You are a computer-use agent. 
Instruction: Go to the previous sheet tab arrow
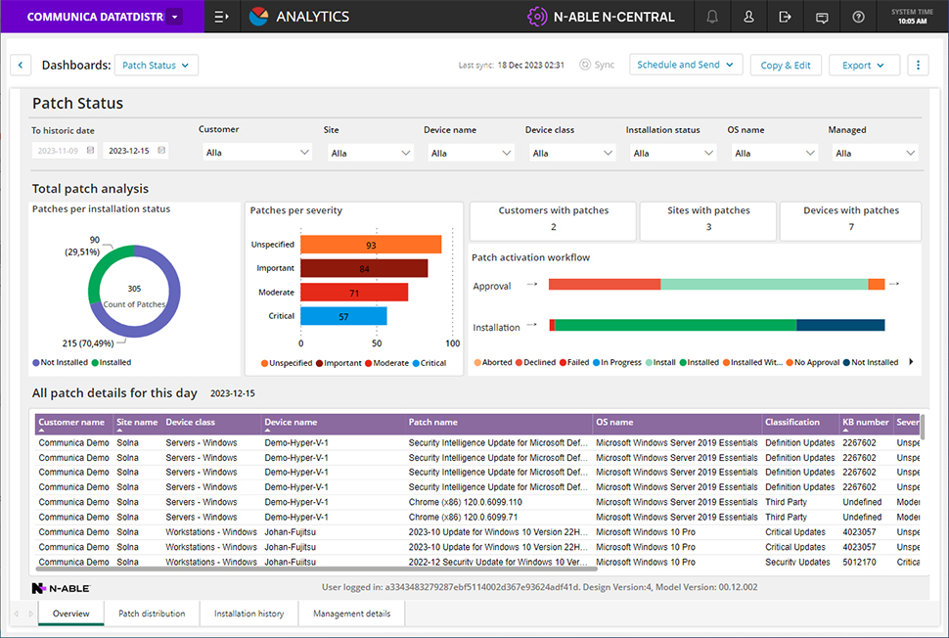pyautogui.click(x=17, y=614)
